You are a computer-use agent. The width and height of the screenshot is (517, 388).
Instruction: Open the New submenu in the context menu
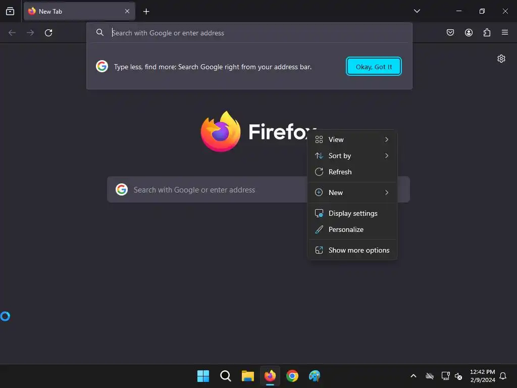click(352, 192)
